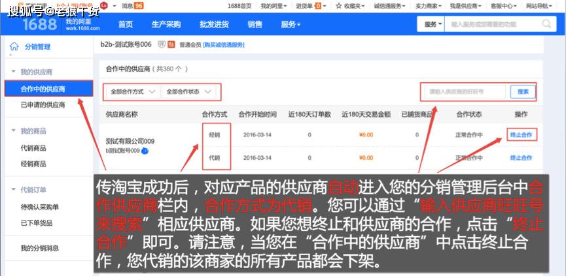
Task: Click the orange badge icon beside b2b-测试账号006
Action: [x=171, y=44]
